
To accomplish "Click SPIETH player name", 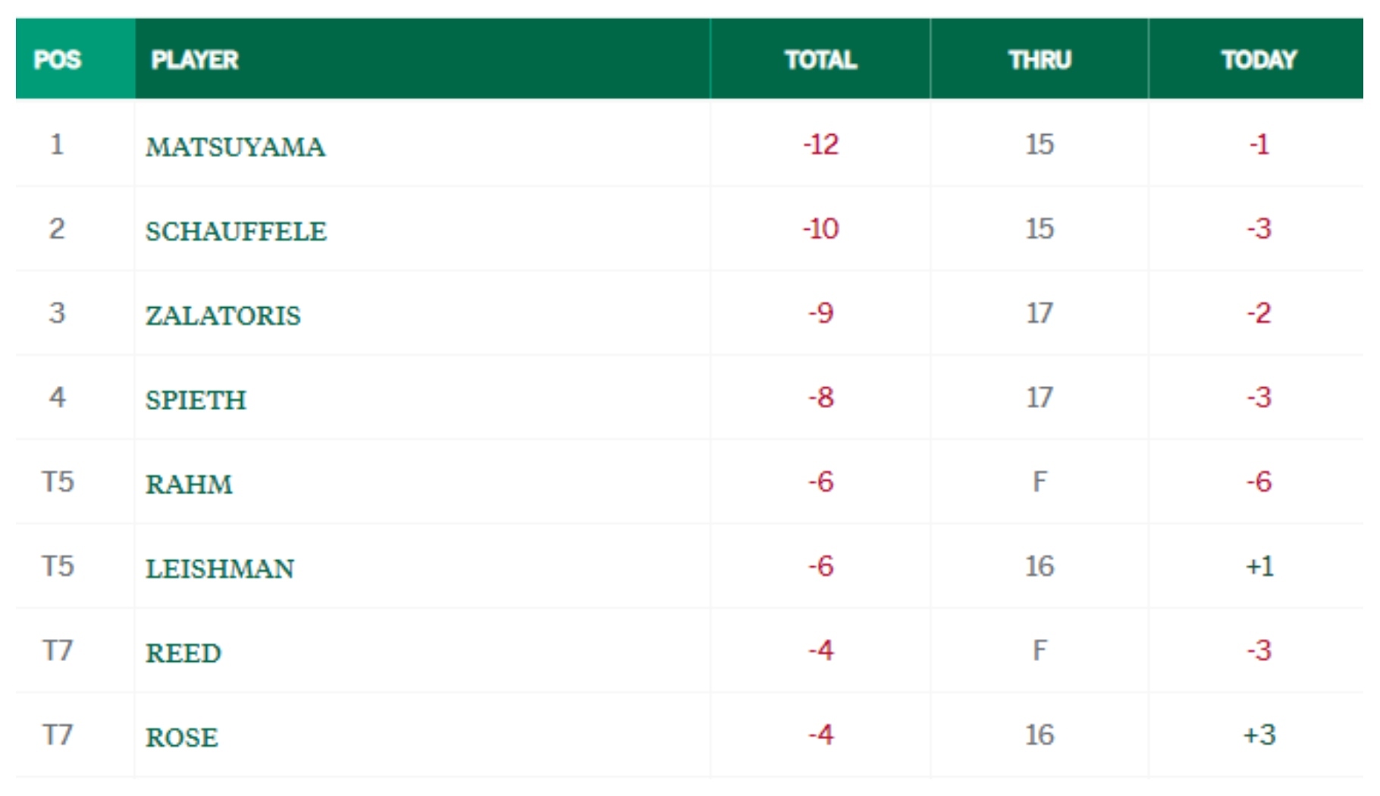I will point(196,400).
